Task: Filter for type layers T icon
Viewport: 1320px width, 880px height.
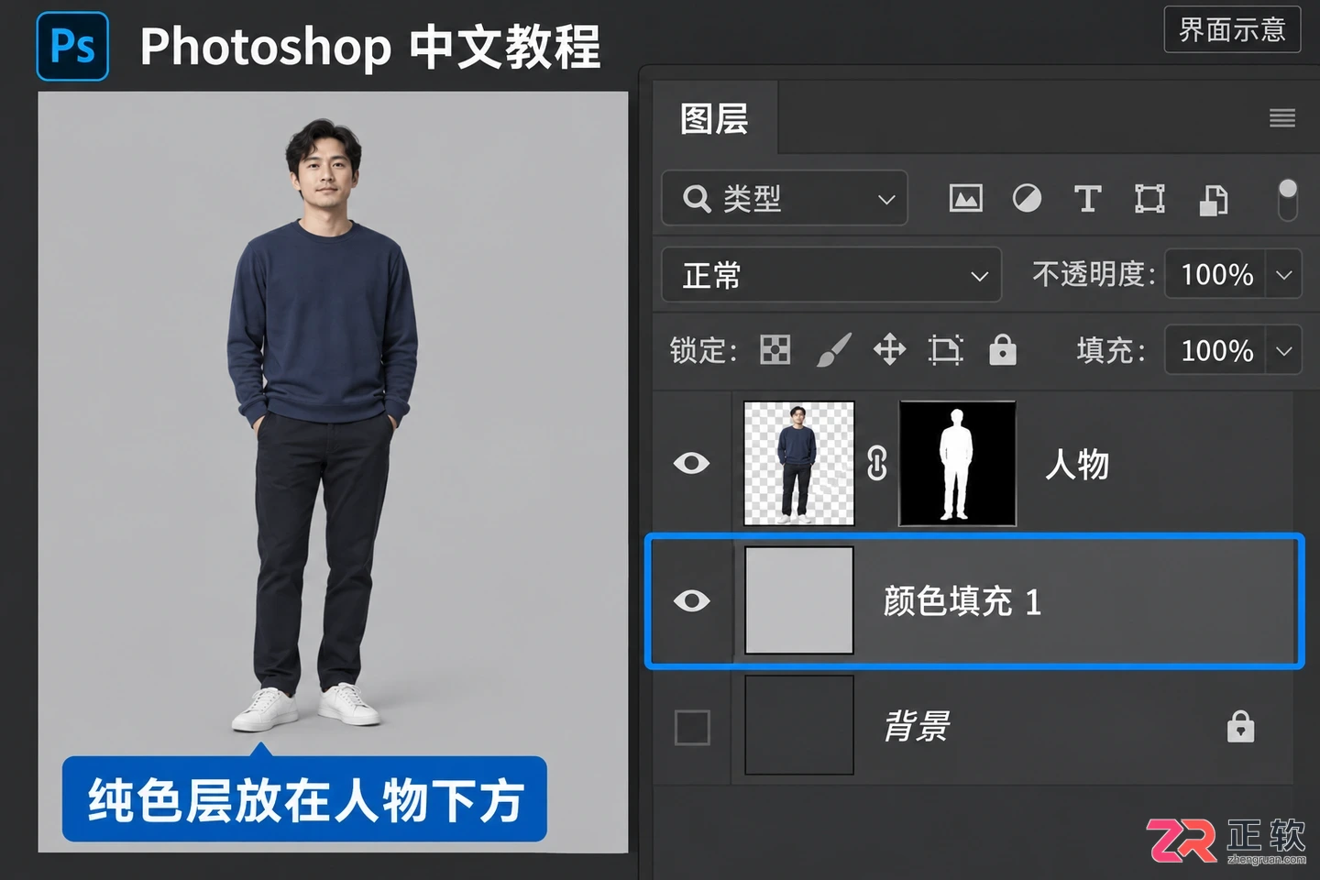Action: (1087, 198)
